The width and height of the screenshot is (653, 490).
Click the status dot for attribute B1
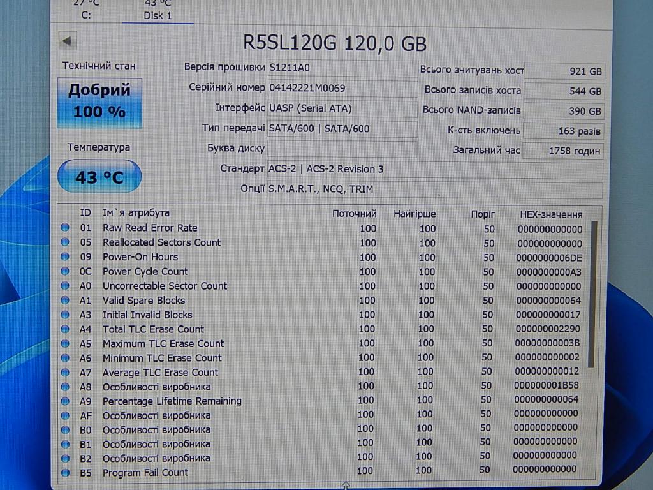65,444
